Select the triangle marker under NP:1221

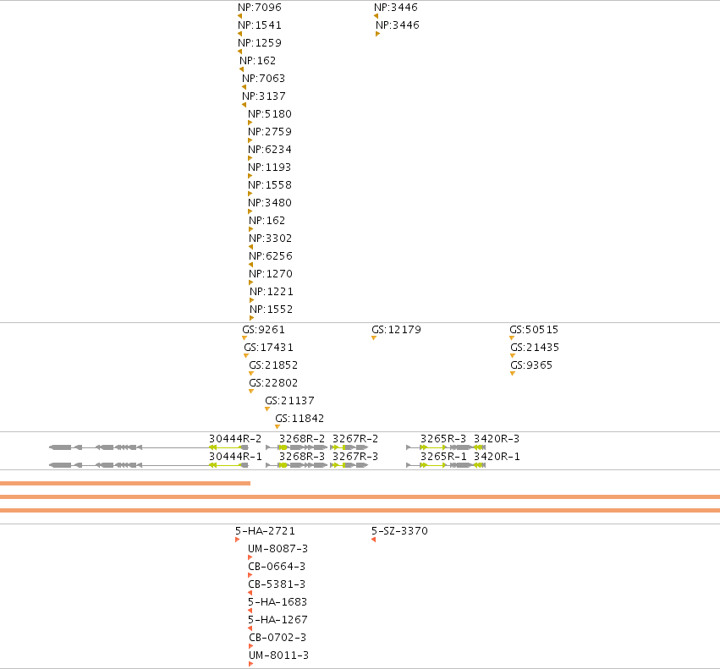pos(251,300)
